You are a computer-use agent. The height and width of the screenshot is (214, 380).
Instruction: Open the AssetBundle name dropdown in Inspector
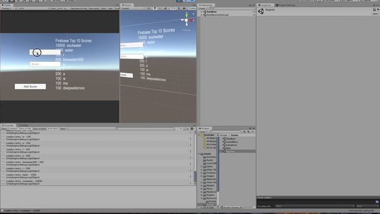pyautogui.click(x=315, y=206)
